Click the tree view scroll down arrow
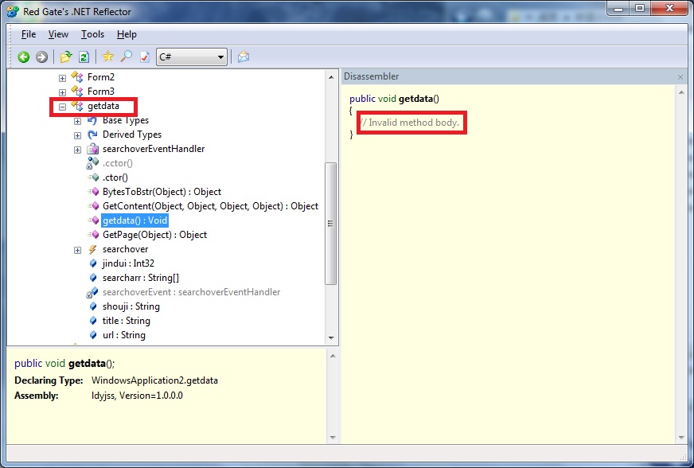The image size is (694, 468). coord(331,337)
